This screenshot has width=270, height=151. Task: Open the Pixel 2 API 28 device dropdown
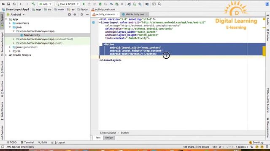(67, 4)
